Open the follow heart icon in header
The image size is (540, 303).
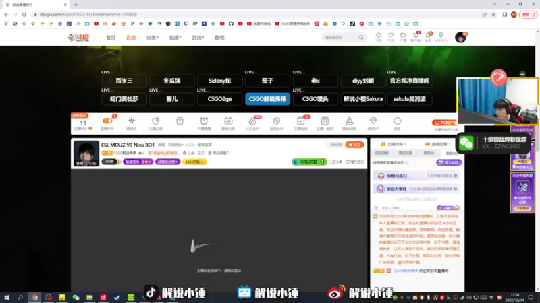[391, 37]
